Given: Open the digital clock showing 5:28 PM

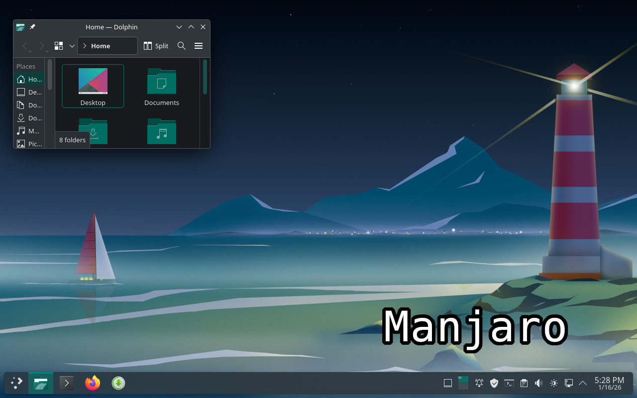Looking at the screenshot, I should (609, 383).
